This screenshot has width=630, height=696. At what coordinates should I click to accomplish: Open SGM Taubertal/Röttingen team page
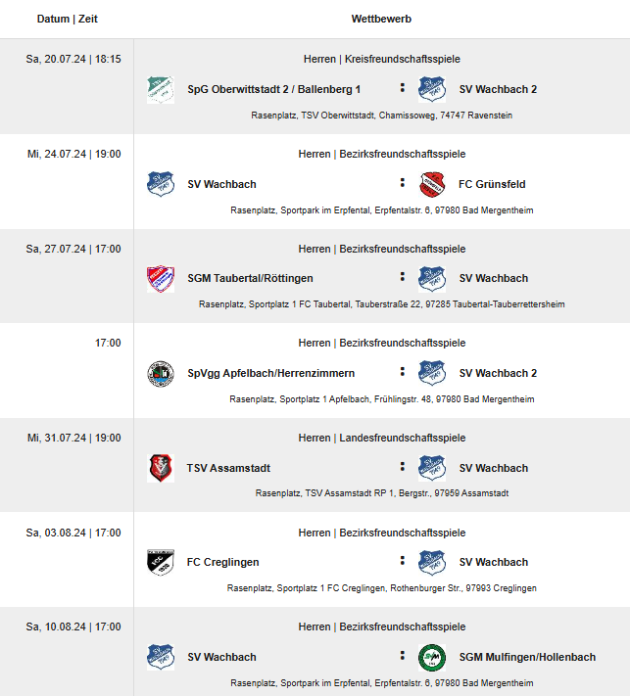(250, 278)
